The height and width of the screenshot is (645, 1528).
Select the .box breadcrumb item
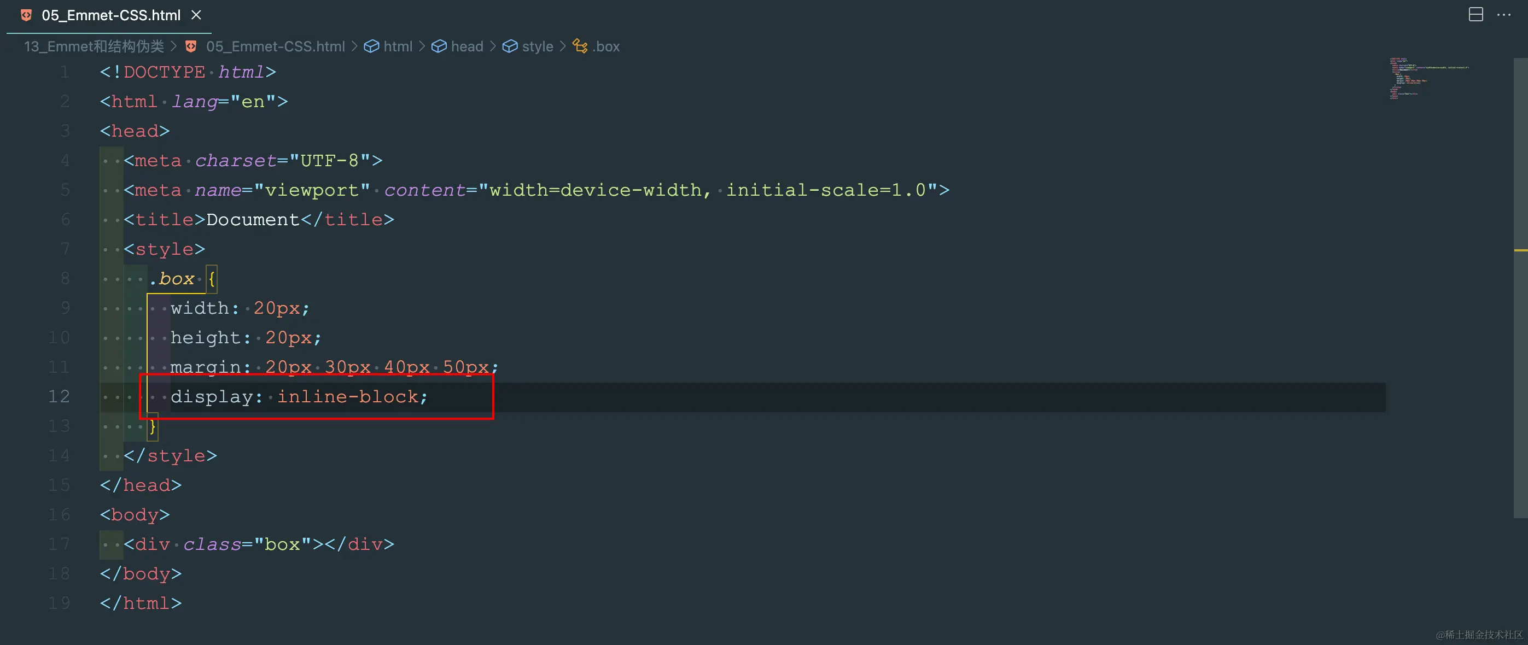[605, 46]
